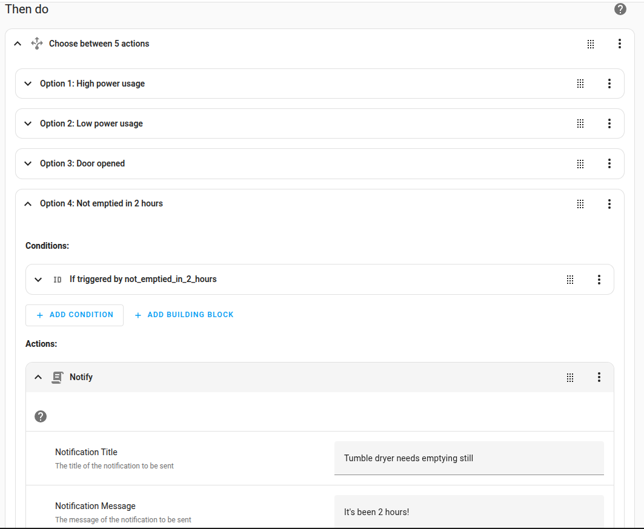Expand the "If triggered by not_emptied_in_2_hours" condition
Viewport: 644px width, 529px height.
click(38, 279)
